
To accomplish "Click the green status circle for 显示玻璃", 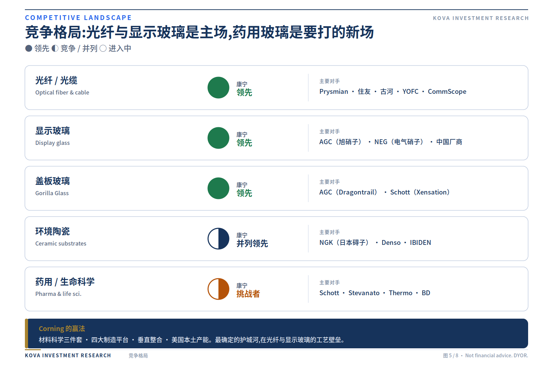I will tap(218, 138).
